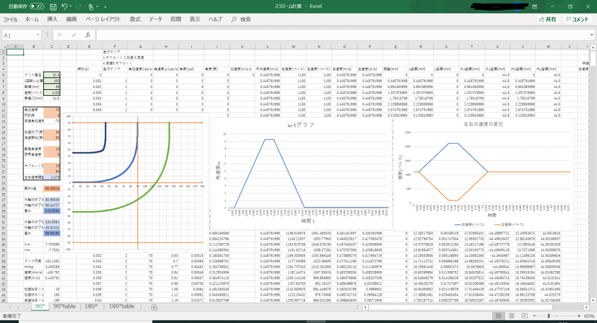Open the Touch/Mouse mode dropdown arrow
This screenshot has width=597, height=323.
97,6
